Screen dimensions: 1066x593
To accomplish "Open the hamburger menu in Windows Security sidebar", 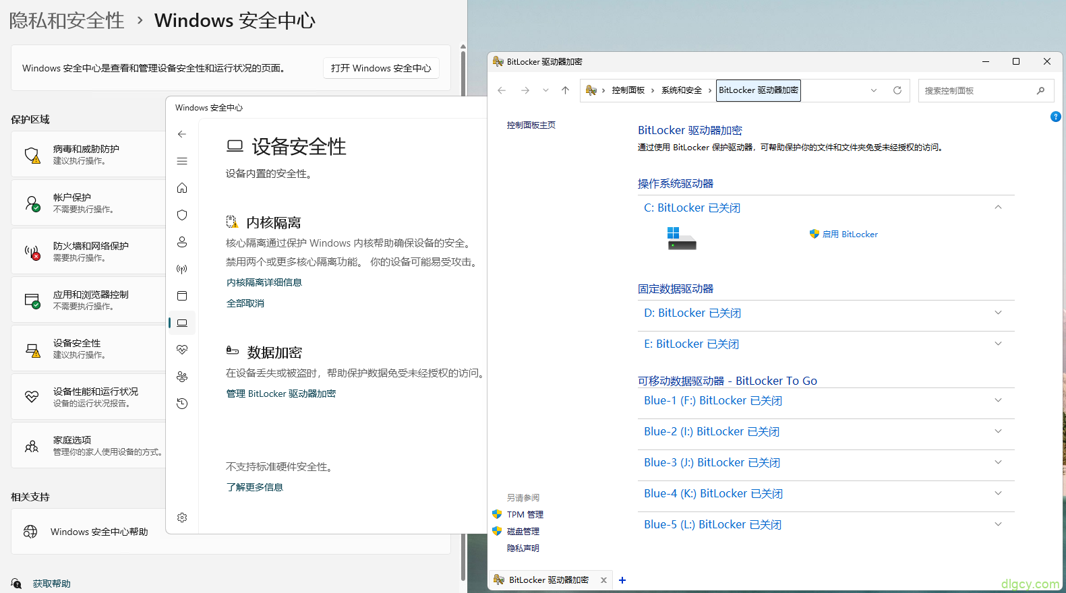I will 182,161.
